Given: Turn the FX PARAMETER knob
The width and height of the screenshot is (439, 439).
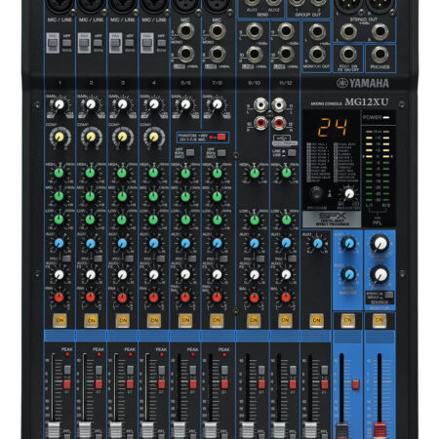Looking at the screenshot, I should (x=349, y=194).
